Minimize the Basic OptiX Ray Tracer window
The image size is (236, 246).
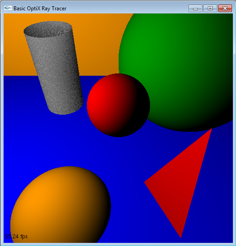point(195,9)
